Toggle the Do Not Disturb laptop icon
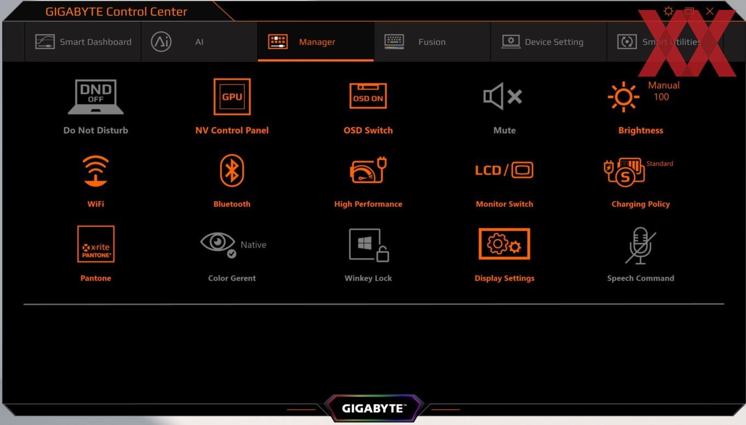Image resolution: width=746 pixels, height=425 pixels. pos(95,97)
